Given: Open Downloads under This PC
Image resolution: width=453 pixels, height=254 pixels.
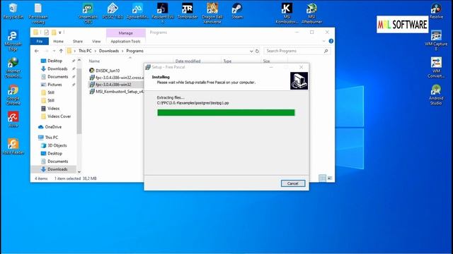Looking at the screenshot, I should 57,169.
